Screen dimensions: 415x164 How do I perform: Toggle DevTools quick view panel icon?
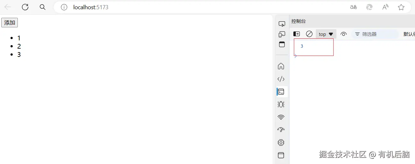282,44
